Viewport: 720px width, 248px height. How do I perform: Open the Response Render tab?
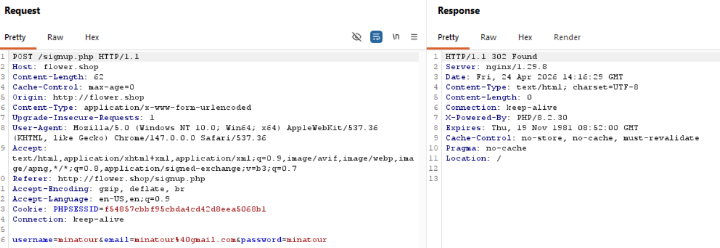click(x=567, y=37)
